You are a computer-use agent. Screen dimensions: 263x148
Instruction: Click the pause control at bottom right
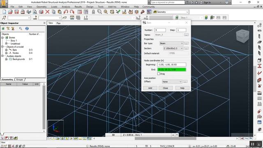coord(252,144)
